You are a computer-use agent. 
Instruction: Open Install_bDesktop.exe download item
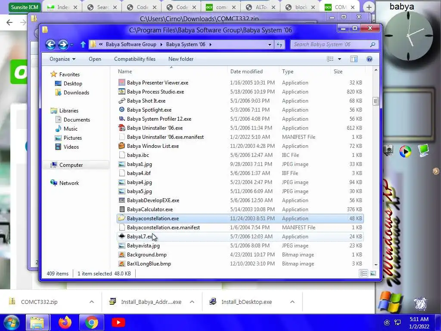(x=246, y=302)
